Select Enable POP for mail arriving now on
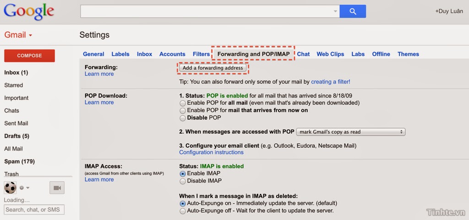 (x=183, y=111)
